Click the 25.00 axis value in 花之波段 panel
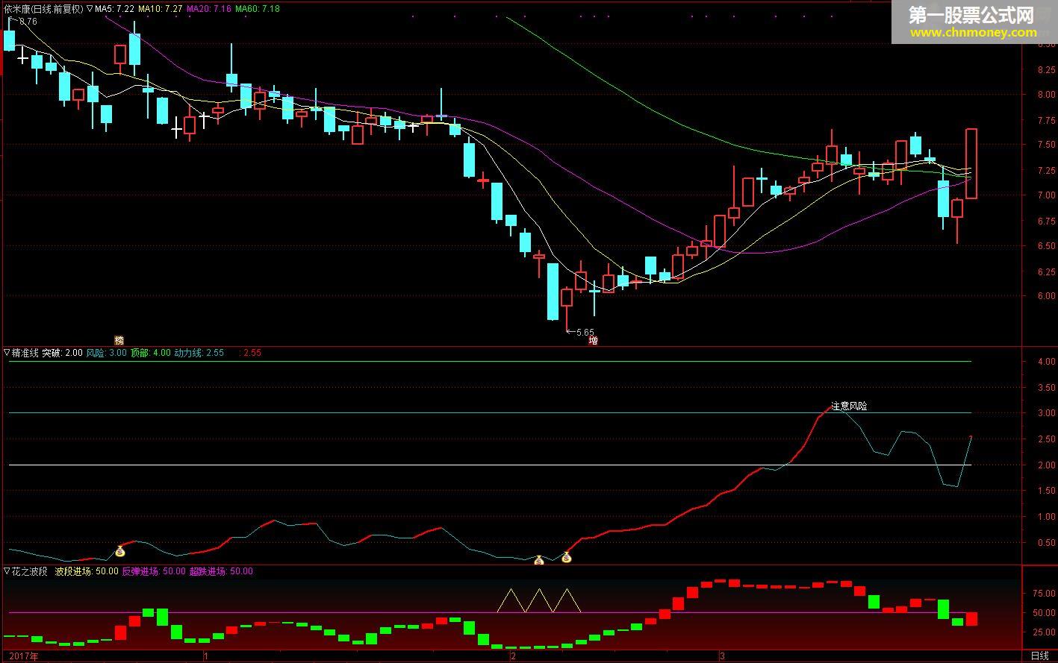This screenshot has height=663, width=1058. point(1043,632)
